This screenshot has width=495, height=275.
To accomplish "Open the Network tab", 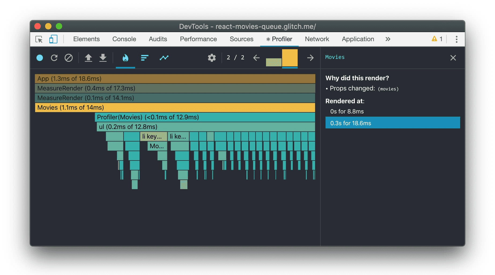I will coord(317,39).
